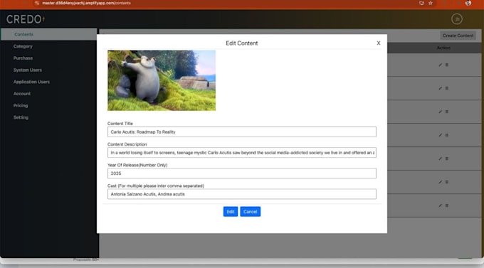Open Account in the sidebar
Image resolution: width=484 pixels, height=268 pixels.
[x=22, y=93]
